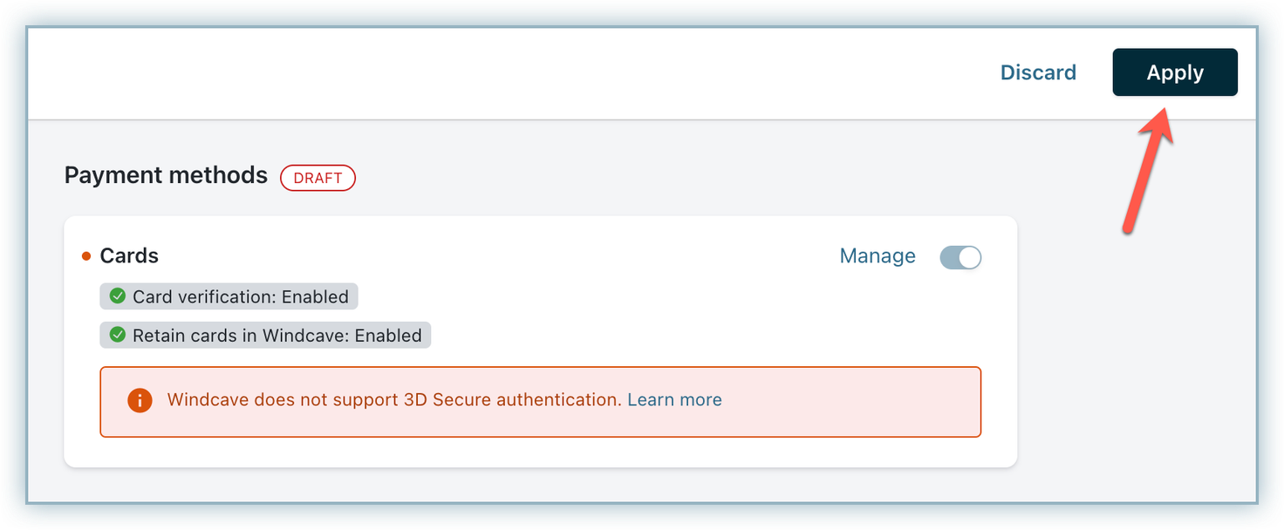Click the Card verification: Enabled label text
The width and height of the screenshot is (1284, 530).
[240, 297]
